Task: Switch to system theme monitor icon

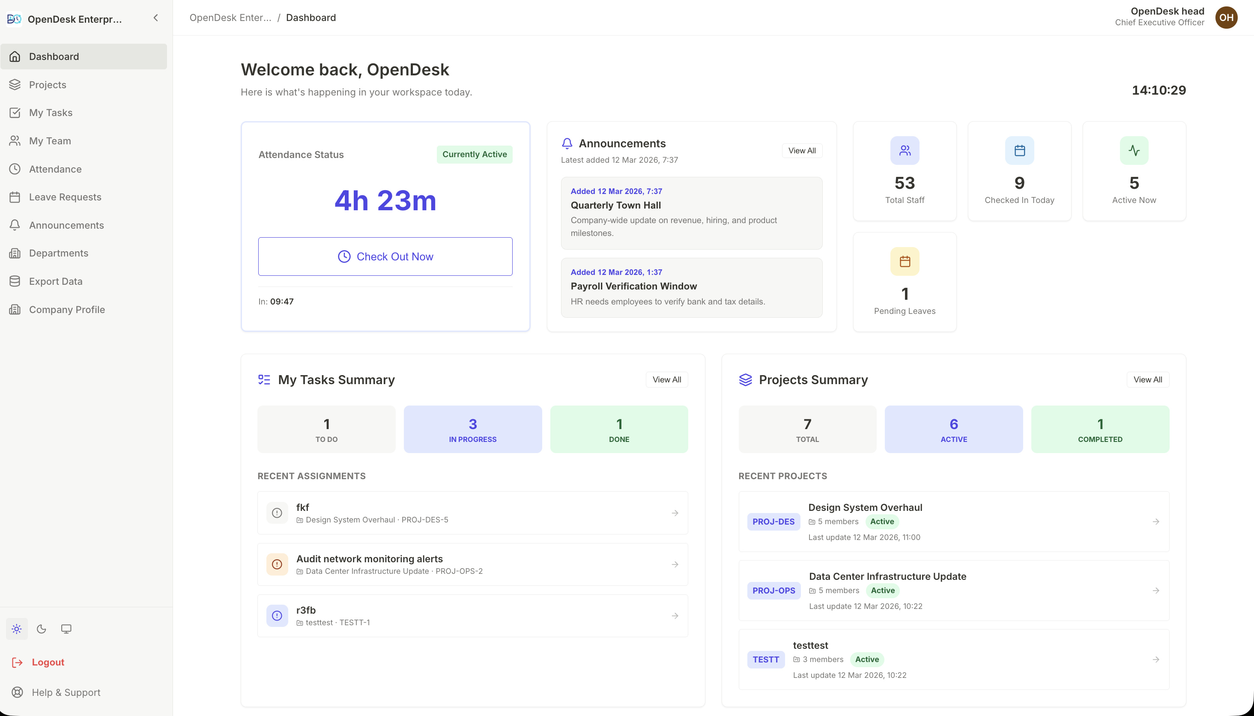Action: [66, 629]
